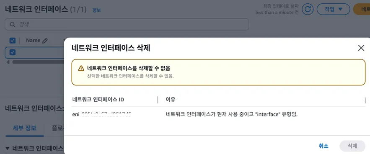
Task: Edit the Name column pencil icon
Action: [x=45, y=41]
